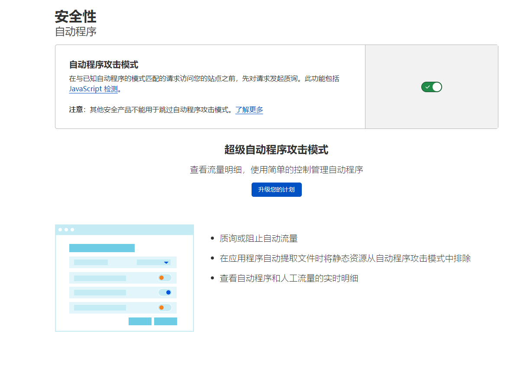Open the JavaScript 检测 link

click(93, 89)
